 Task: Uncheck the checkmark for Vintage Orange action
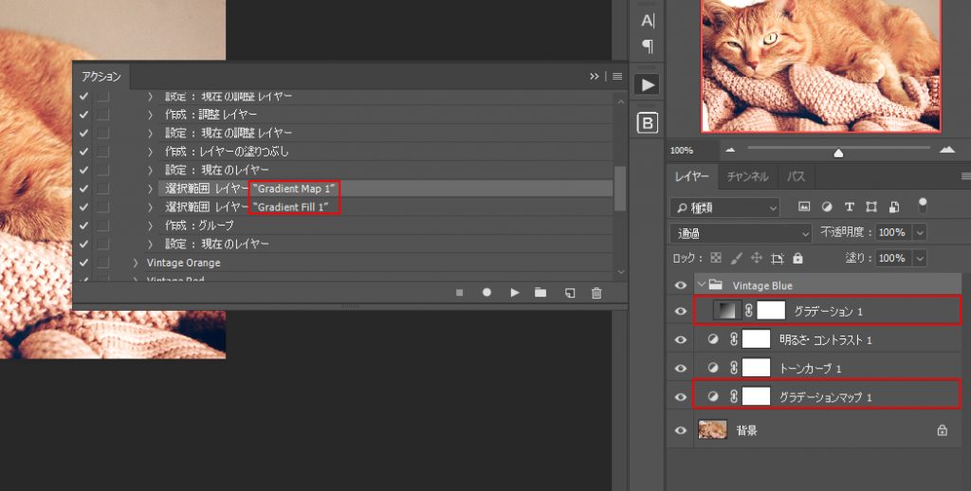click(83, 263)
